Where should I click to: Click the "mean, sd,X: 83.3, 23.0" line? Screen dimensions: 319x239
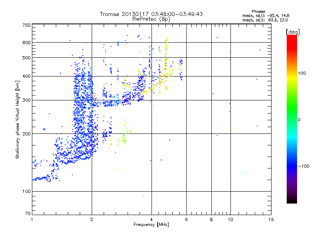[x=265, y=20]
